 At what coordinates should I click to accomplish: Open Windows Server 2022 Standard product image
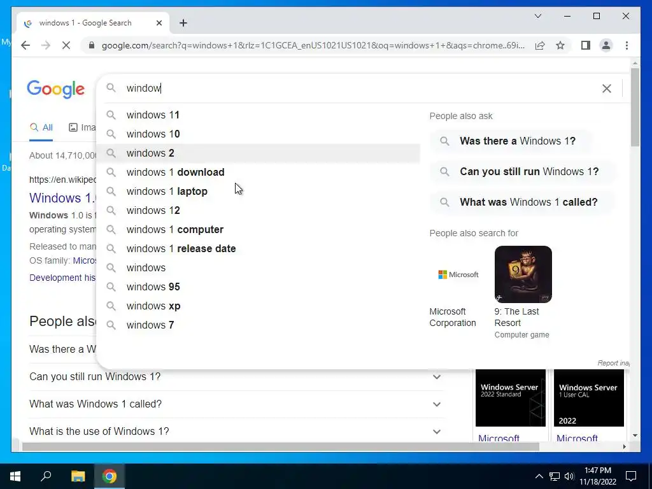[510, 398]
